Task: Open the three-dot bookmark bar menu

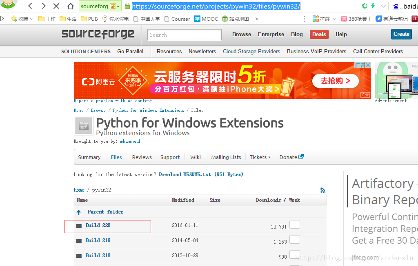Action: [x=305, y=19]
